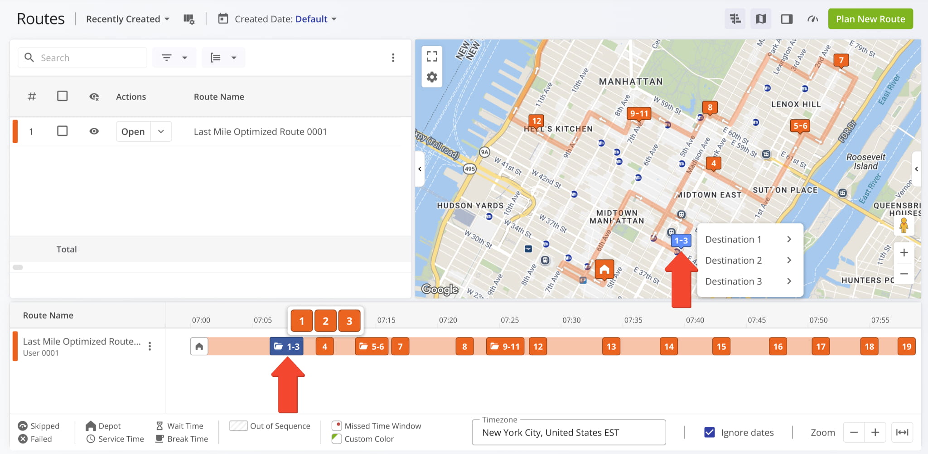
Task: Click inside the Timezone input field
Action: (569, 432)
